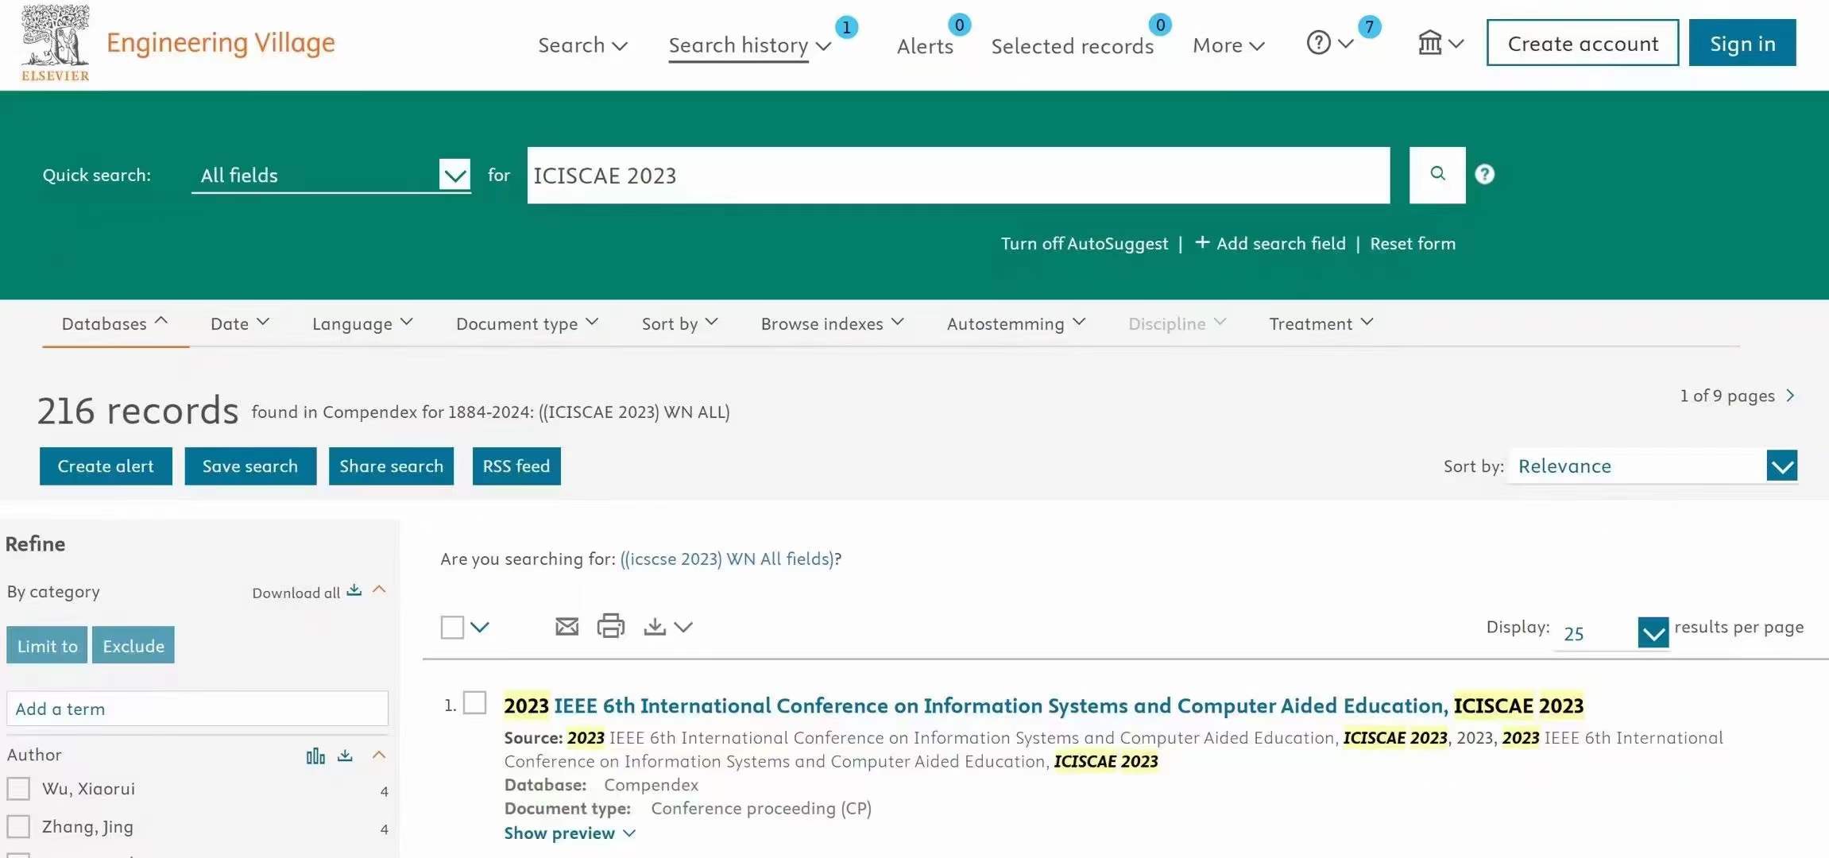Open the help circle icon in header

[x=1319, y=43]
